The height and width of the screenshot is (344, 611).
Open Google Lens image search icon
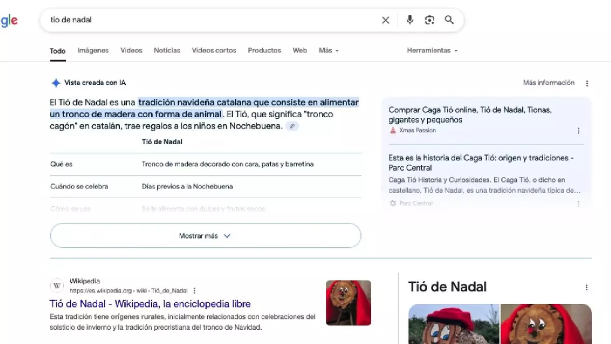[430, 20]
